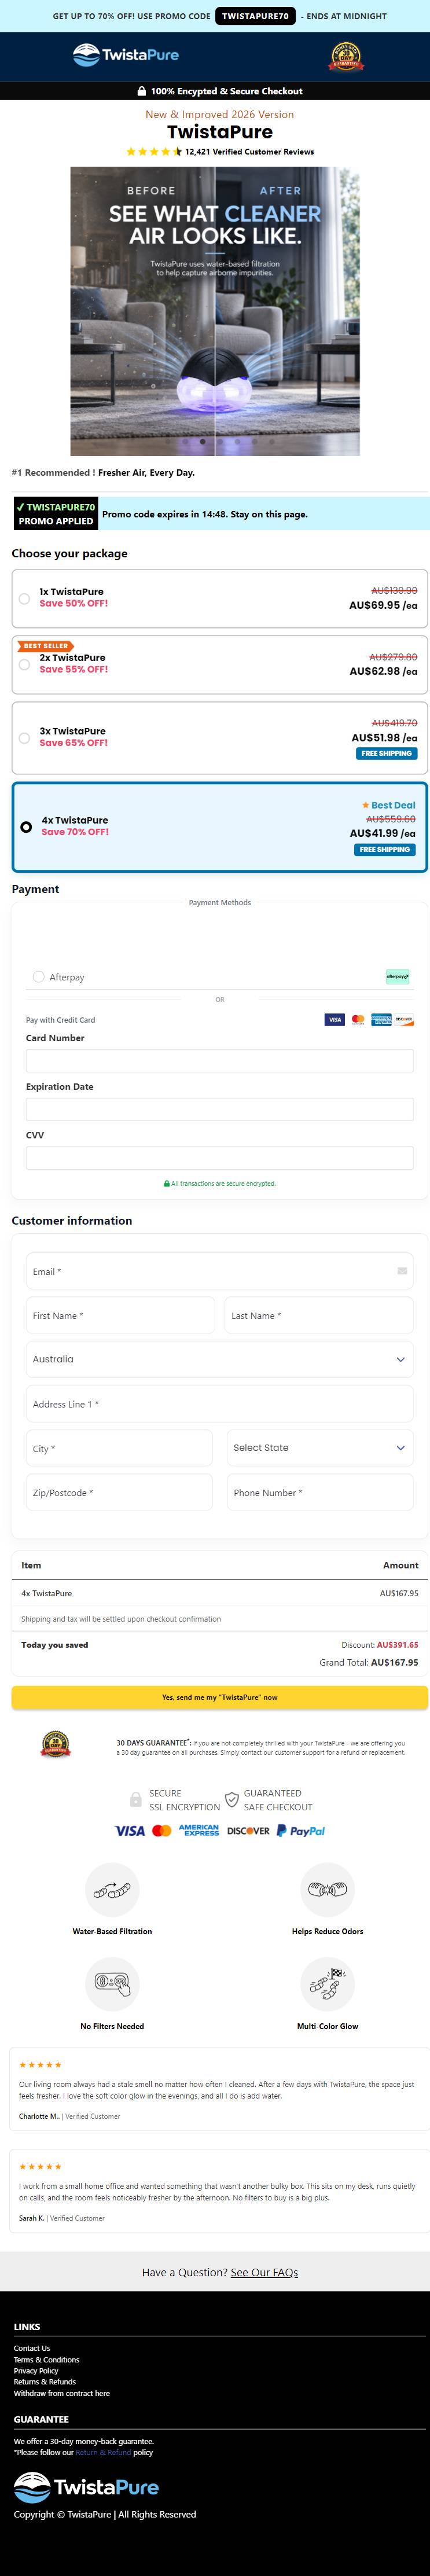Viewport: 430px width, 2576px height.
Task: Click the Email input field
Action: tap(219, 1271)
